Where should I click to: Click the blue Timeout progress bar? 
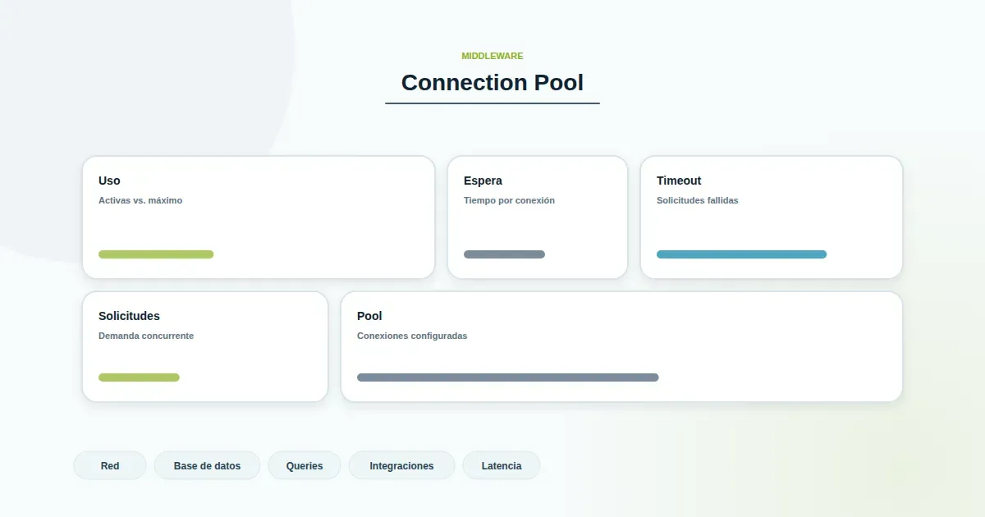click(x=741, y=254)
